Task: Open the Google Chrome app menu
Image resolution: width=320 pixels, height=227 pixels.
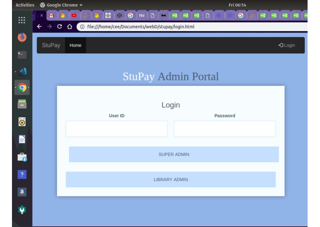Action: point(61,5)
